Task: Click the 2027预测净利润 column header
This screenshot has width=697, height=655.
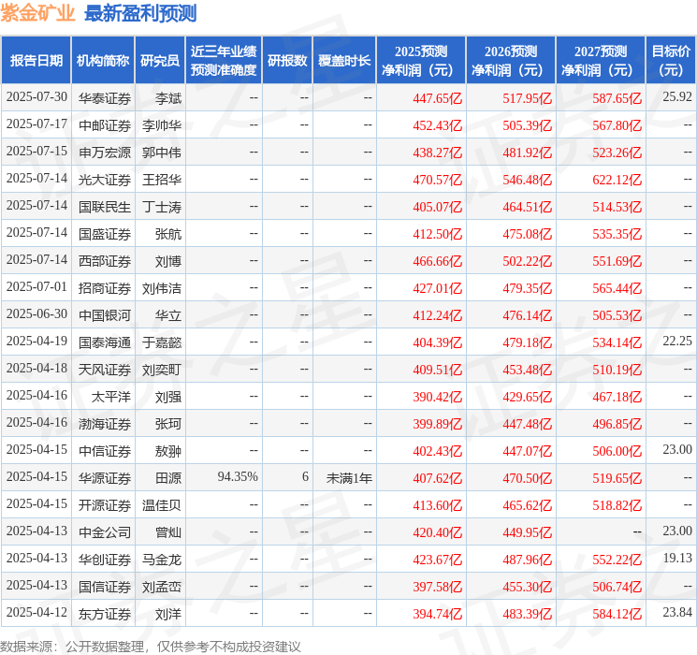Action: coord(601,61)
